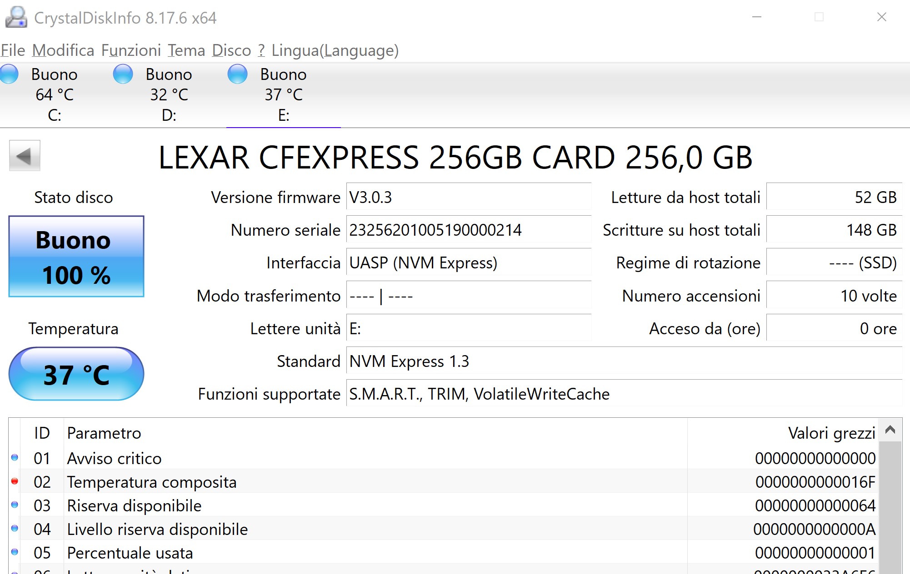This screenshot has height=574, width=910.
Task: Click the Temperatura label above 37 °C
Action: [x=74, y=328]
